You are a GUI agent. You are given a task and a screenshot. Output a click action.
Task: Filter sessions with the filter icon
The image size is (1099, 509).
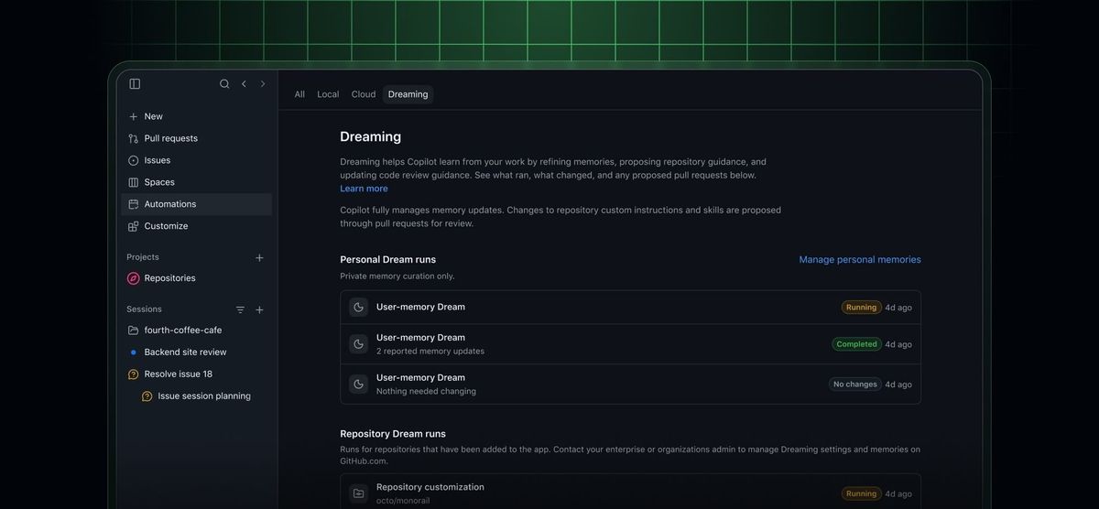[240, 309]
